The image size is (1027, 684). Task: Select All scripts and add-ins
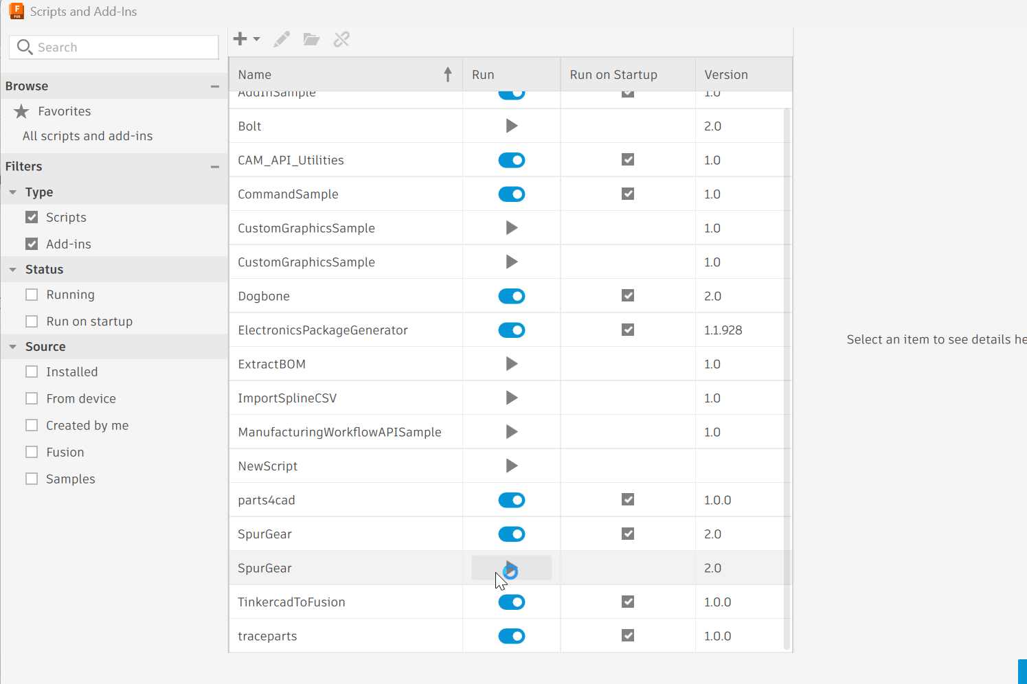pos(88,136)
